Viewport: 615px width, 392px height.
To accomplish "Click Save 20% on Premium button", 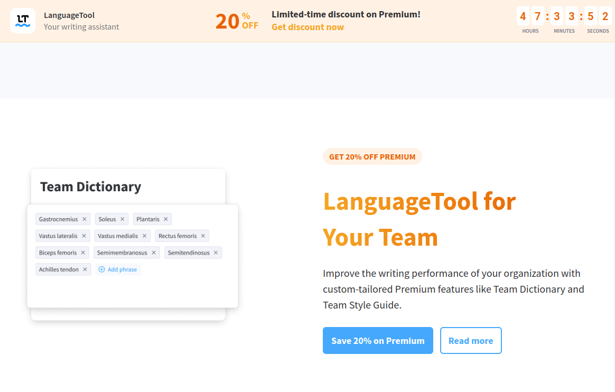I will tap(378, 341).
